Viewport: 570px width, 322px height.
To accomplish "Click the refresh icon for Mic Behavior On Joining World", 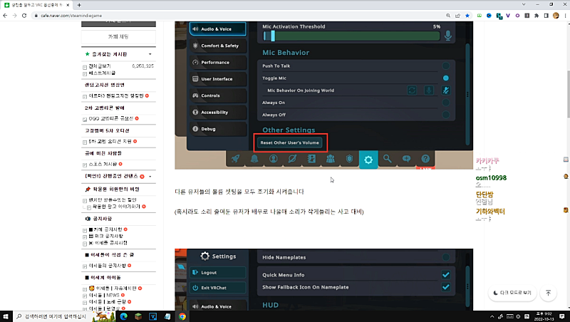I will point(412,90).
